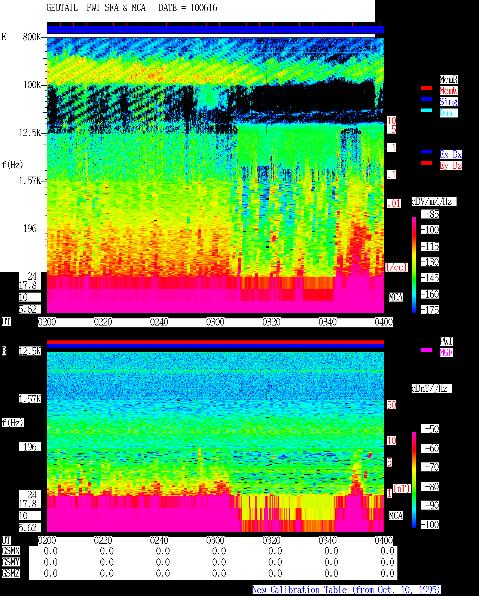Click the PWI SFA & MCA heading
The height and width of the screenshot is (596, 479).
pos(116,8)
